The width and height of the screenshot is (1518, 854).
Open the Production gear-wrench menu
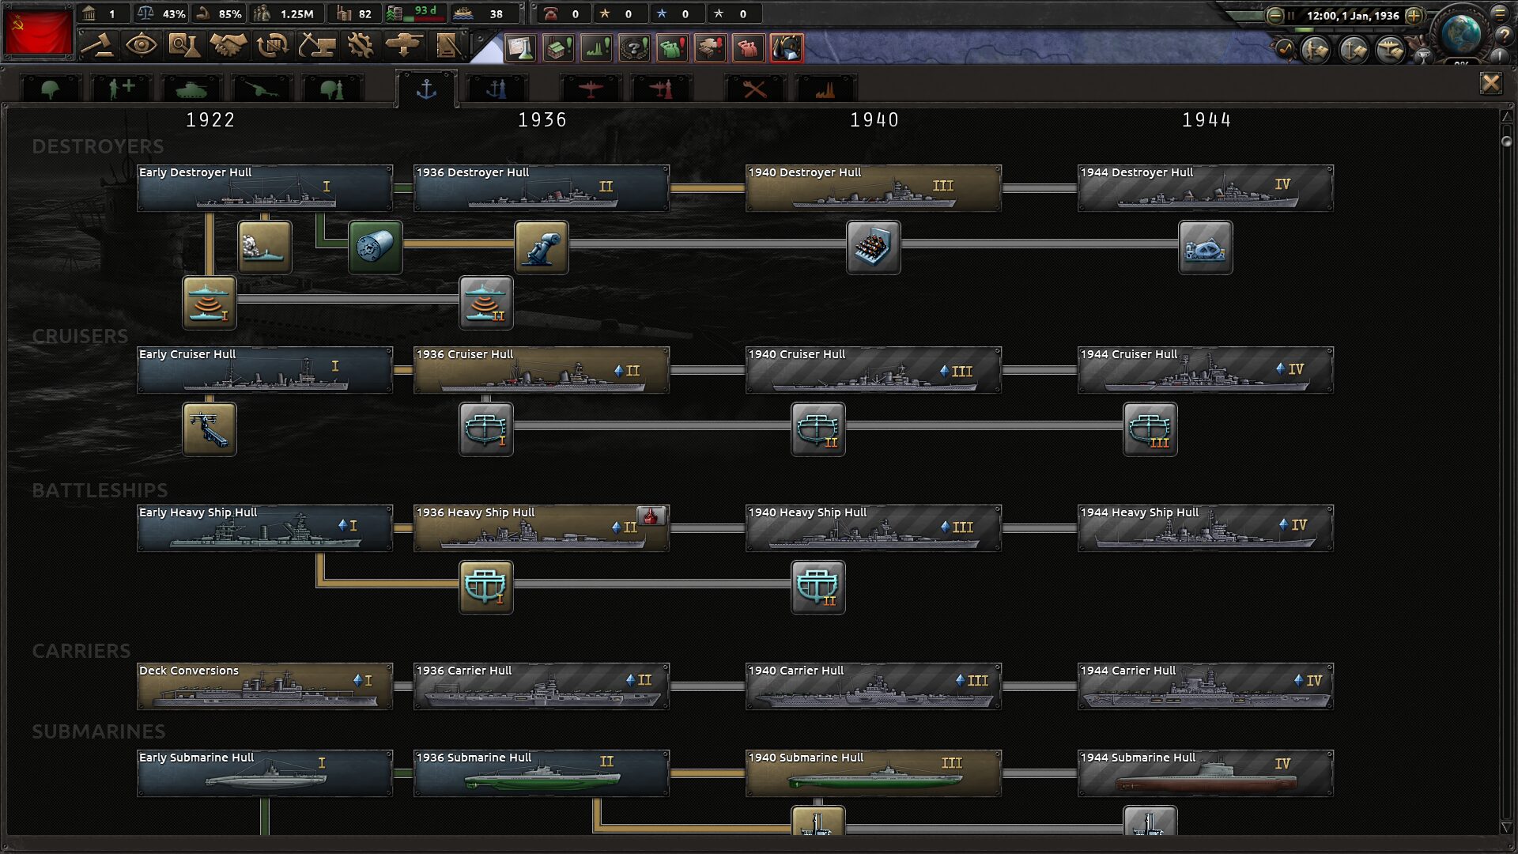pyautogui.click(x=360, y=45)
